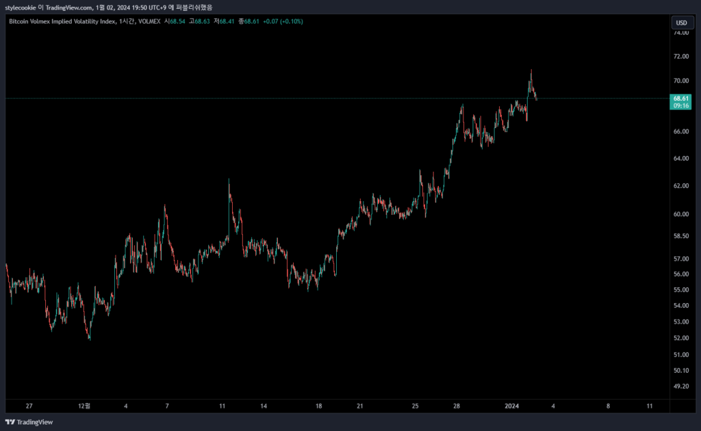
Task: Click the 1시간 interval text in chart title
Action: click(128, 22)
